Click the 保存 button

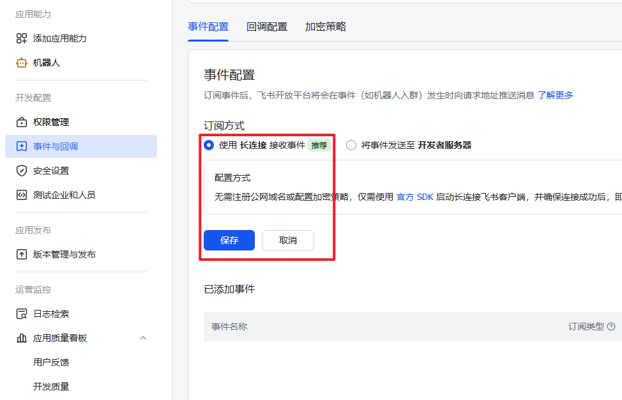pyautogui.click(x=229, y=240)
